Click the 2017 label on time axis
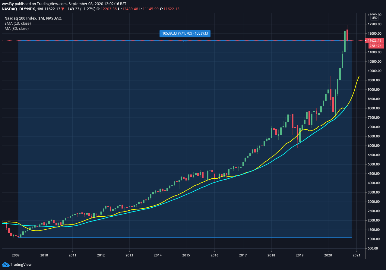 [243, 255]
